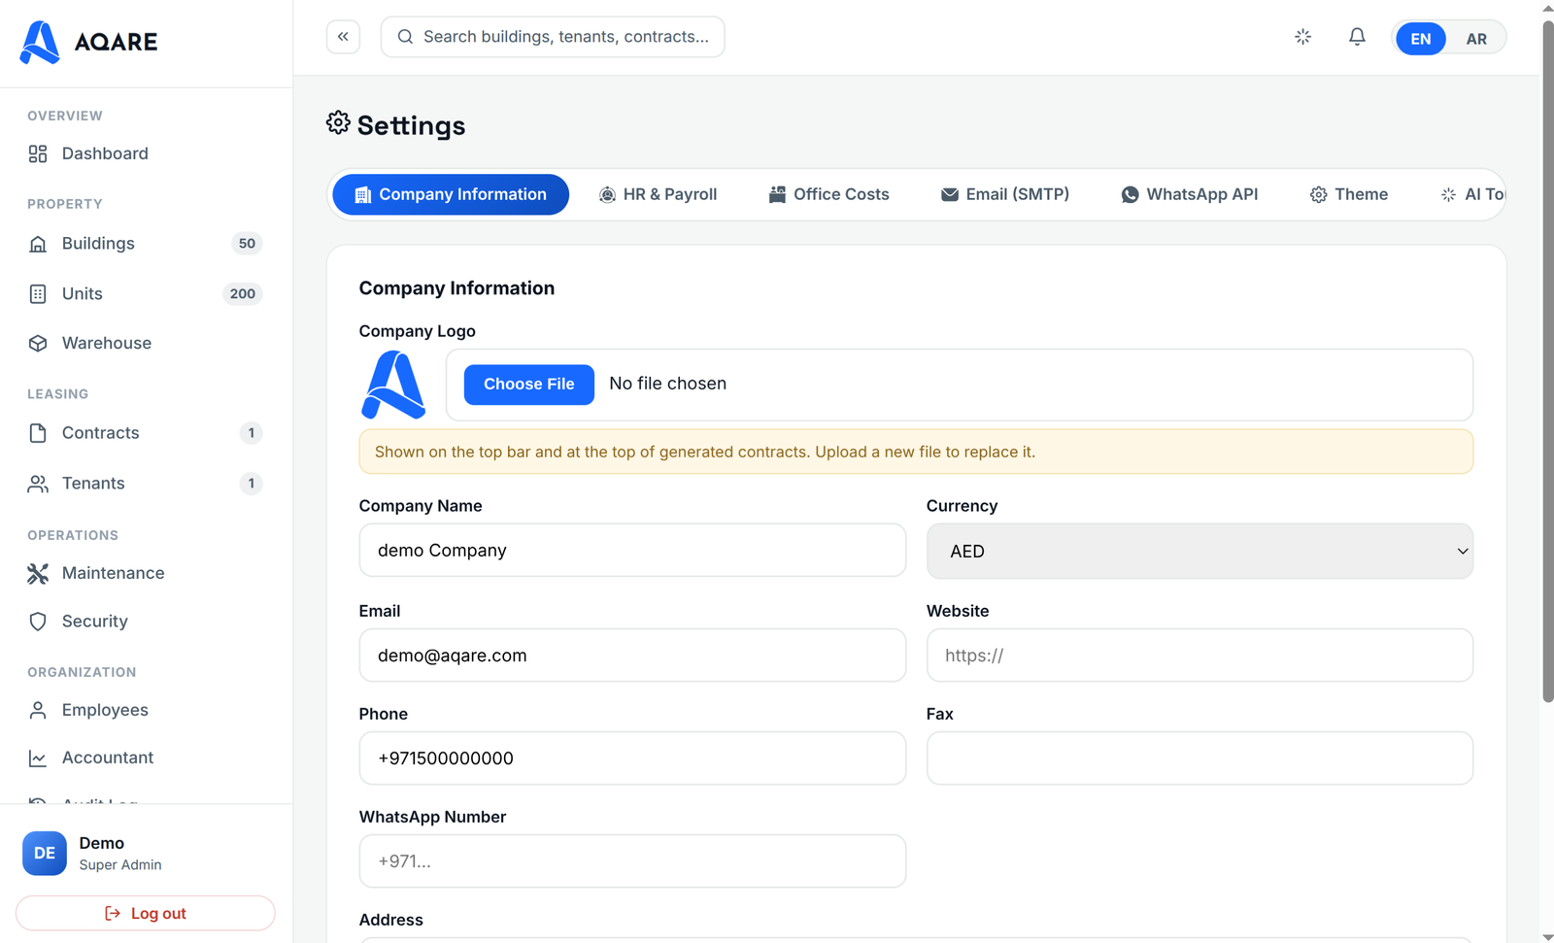Screen dimensions: 1554x943
Task: Click the empty Fax field
Action: (x=1199, y=758)
